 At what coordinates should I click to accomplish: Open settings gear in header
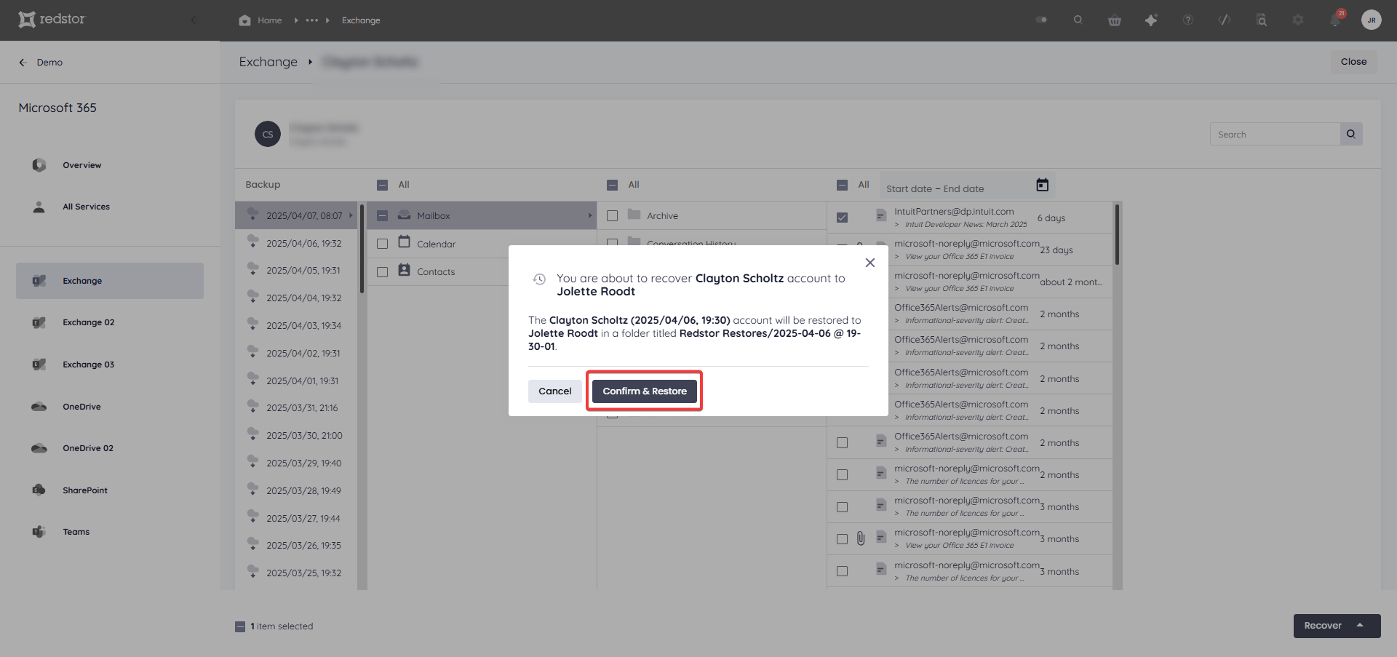click(x=1298, y=20)
